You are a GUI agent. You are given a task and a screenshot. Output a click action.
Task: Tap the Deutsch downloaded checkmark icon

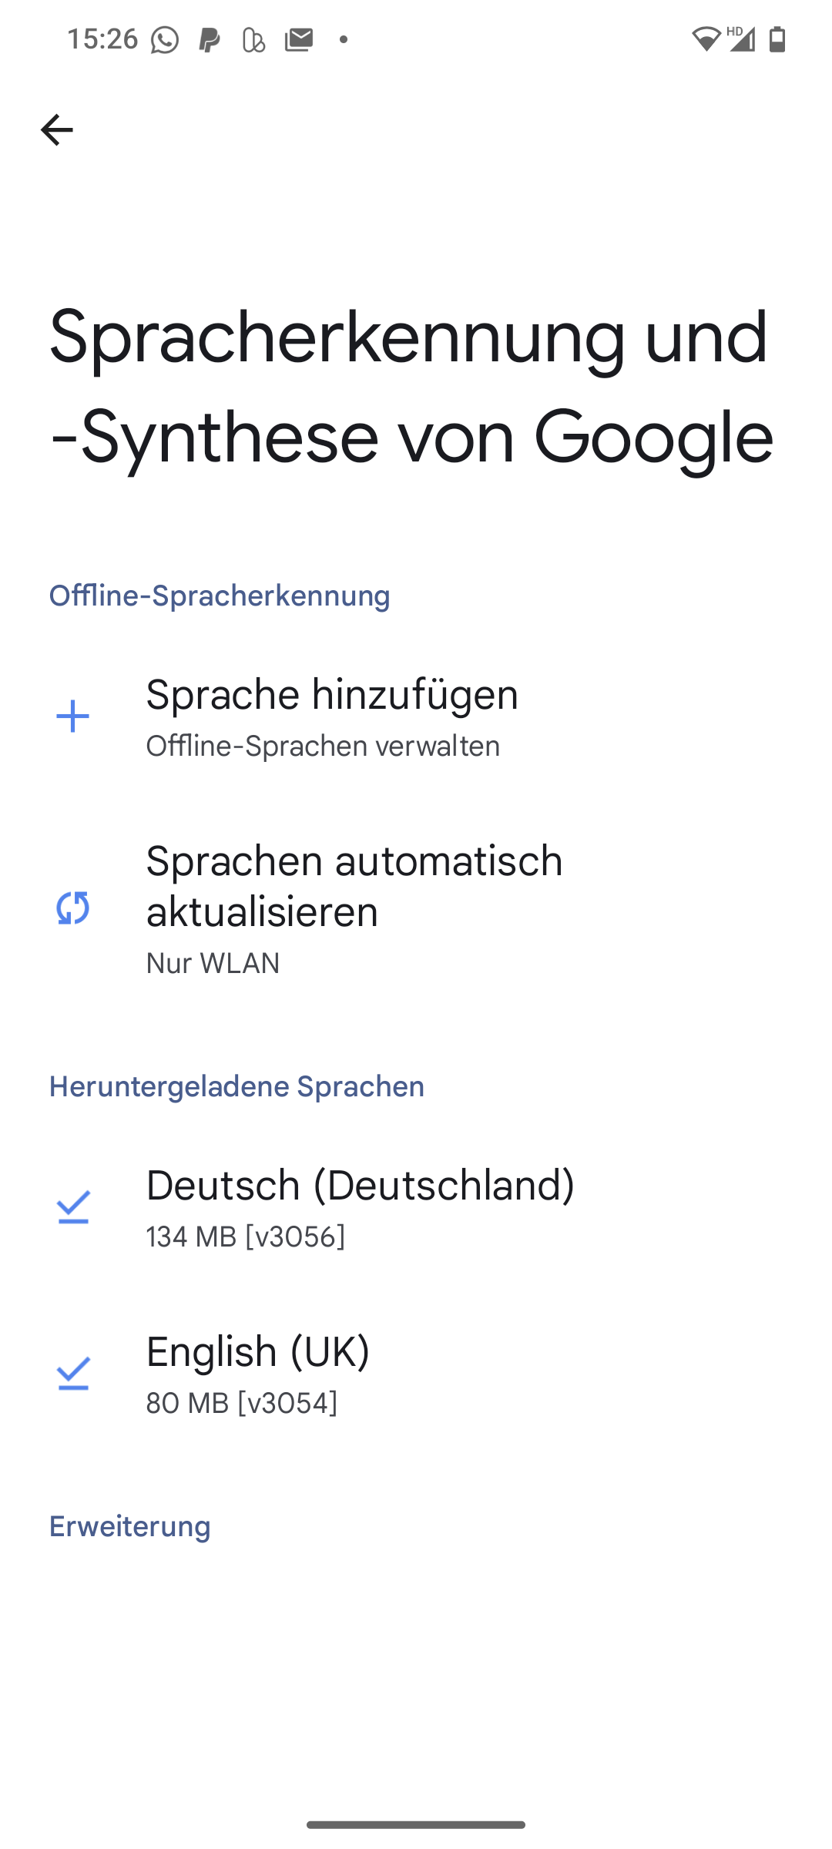click(x=73, y=1207)
